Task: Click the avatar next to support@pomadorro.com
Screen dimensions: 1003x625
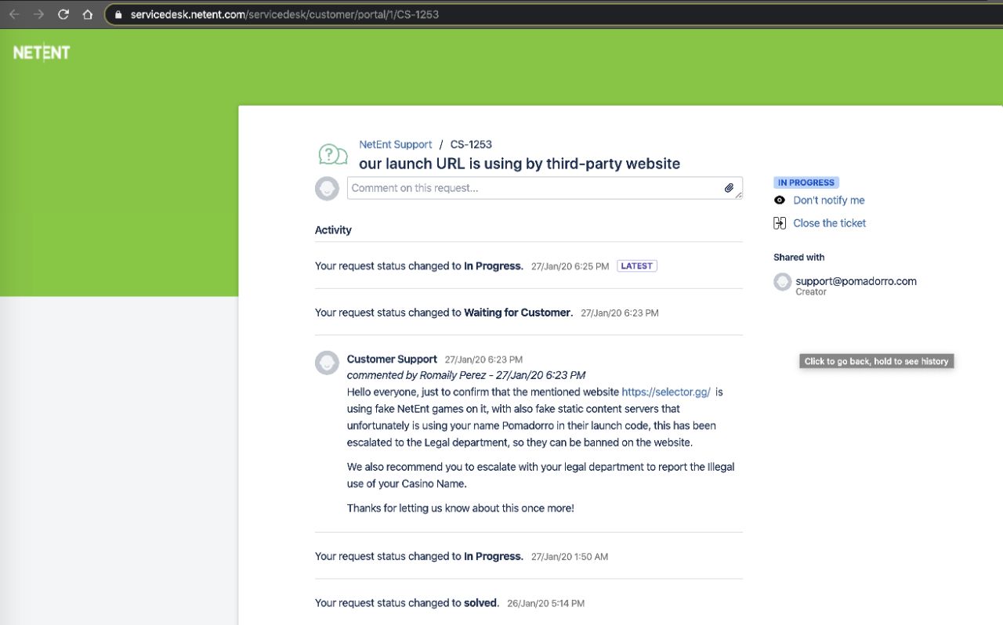Action: (x=783, y=282)
